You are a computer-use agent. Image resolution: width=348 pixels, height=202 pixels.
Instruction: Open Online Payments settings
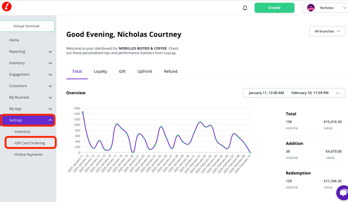point(28,154)
